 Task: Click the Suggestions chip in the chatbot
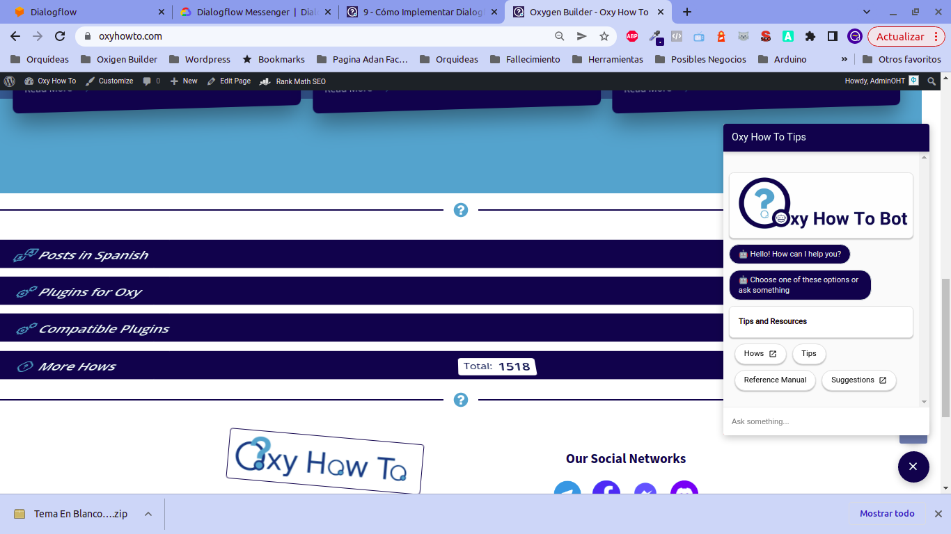[858, 380]
